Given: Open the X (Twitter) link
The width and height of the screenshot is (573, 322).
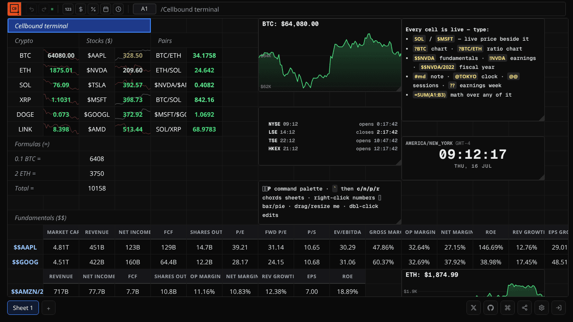Looking at the screenshot, I should pyautogui.click(x=473, y=308).
